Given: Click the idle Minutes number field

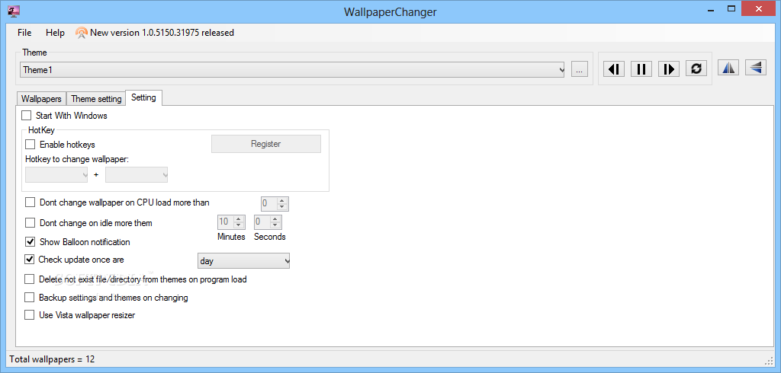Looking at the screenshot, I should coord(225,222).
